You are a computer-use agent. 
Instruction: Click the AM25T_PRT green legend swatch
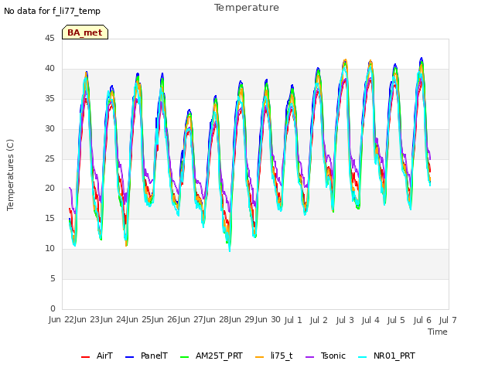click(x=184, y=357)
